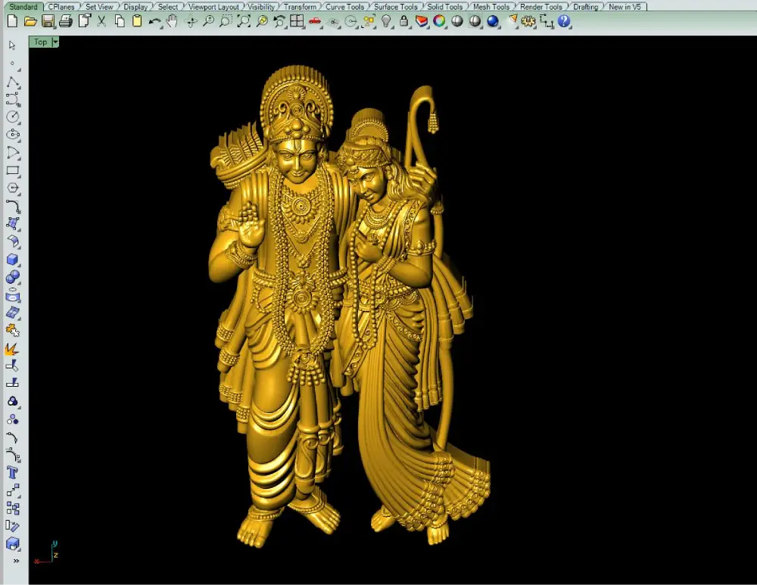Click Zoom Selected icon
757x585 pixels.
262,21
